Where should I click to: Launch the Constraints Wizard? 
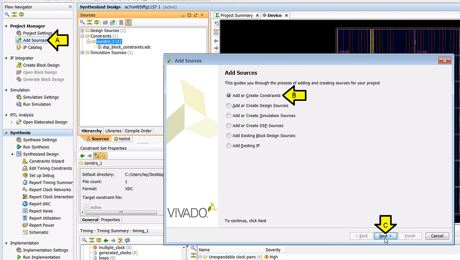[46, 161]
